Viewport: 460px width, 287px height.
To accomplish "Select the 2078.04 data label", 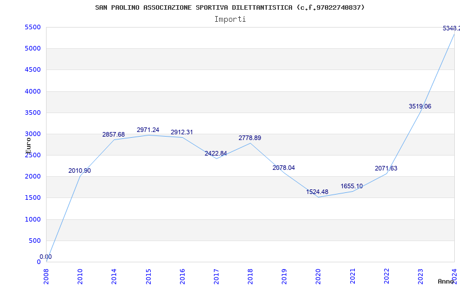I will tap(283, 168).
